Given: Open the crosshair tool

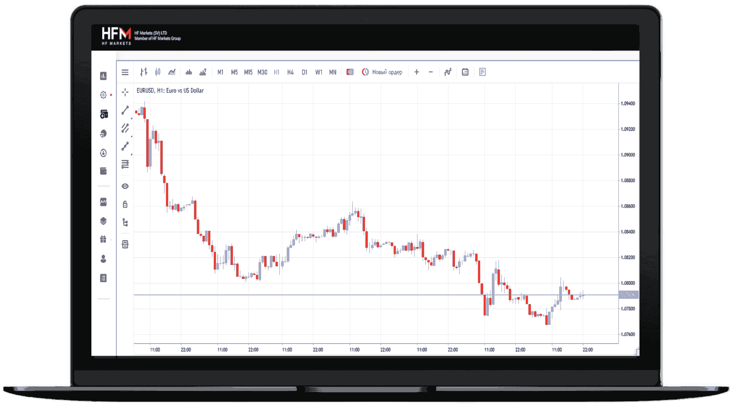Looking at the screenshot, I should [x=125, y=91].
